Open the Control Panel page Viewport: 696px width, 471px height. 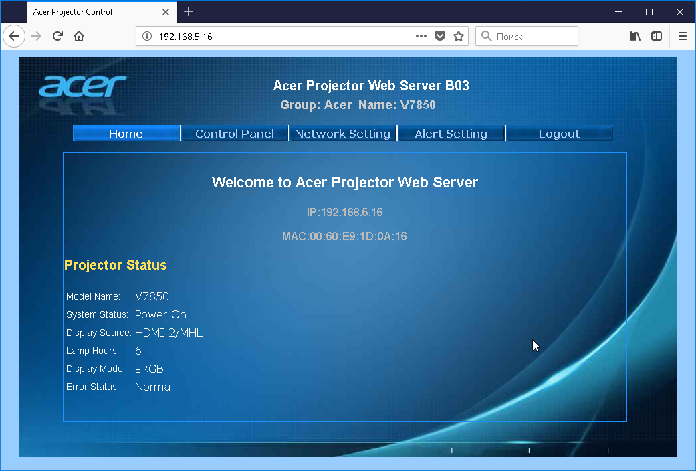(x=235, y=133)
